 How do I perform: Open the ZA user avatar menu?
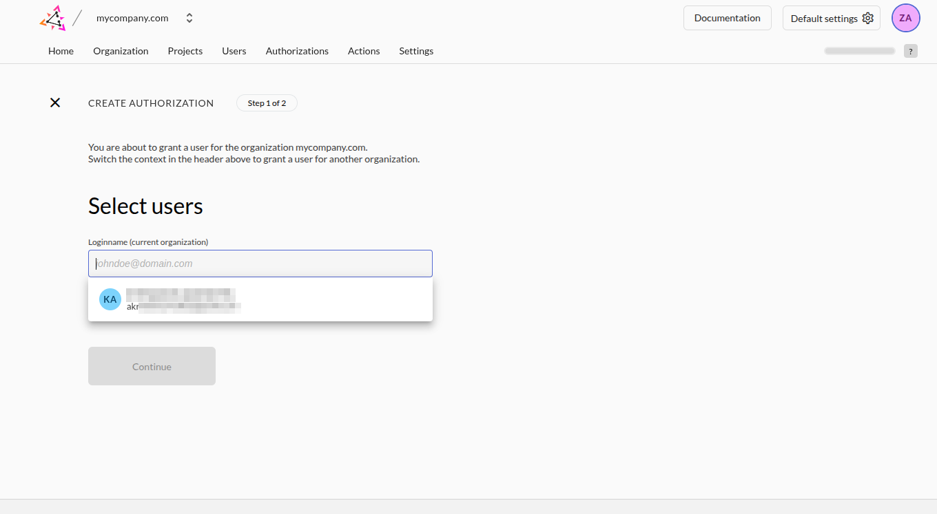(x=905, y=19)
